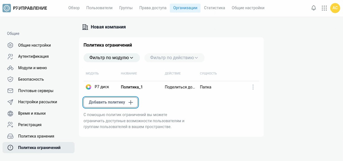Click the Время и языки globe icon
The height and width of the screenshot is (161, 343).
tap(10, 114)
